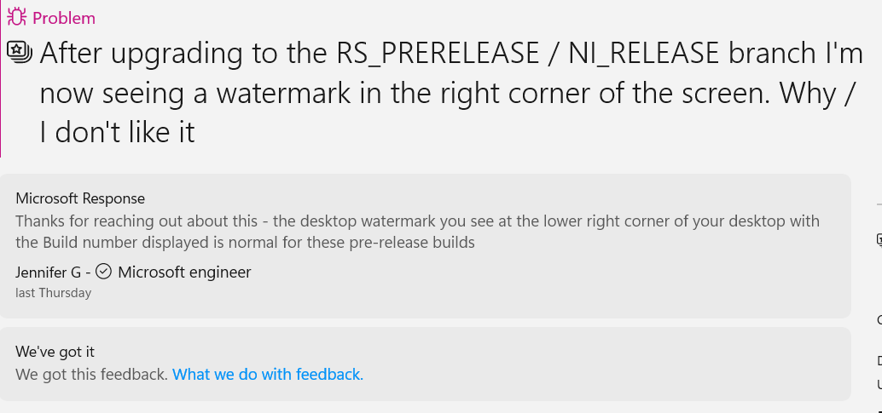Click the cut-off letter D at right edge

(879, 361)
